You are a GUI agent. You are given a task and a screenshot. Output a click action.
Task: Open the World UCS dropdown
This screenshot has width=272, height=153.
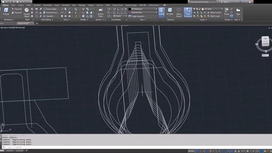(x=120, y=16)
